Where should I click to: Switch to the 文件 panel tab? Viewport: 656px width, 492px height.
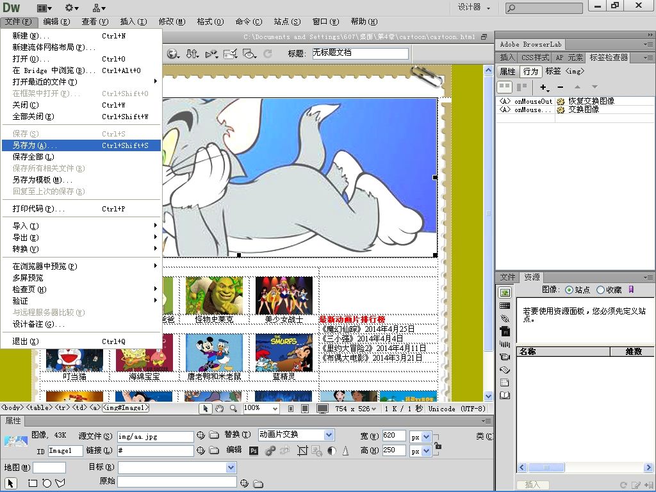coord(507,277)
